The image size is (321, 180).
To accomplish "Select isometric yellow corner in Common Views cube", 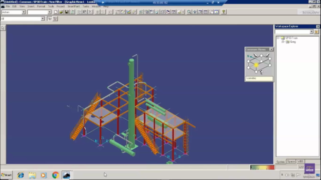I will (x=256, y=65).
